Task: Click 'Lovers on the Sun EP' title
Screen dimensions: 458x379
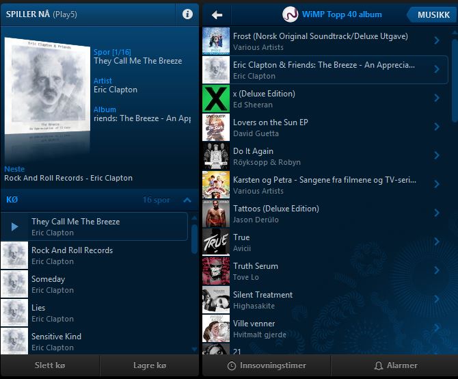Action: (271, 122)
